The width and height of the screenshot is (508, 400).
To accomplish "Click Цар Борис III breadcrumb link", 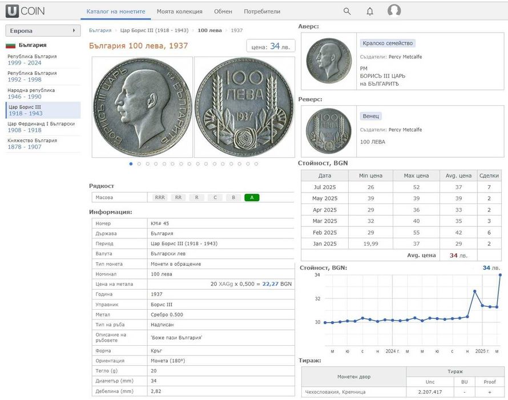I will [x=154, y=30].
